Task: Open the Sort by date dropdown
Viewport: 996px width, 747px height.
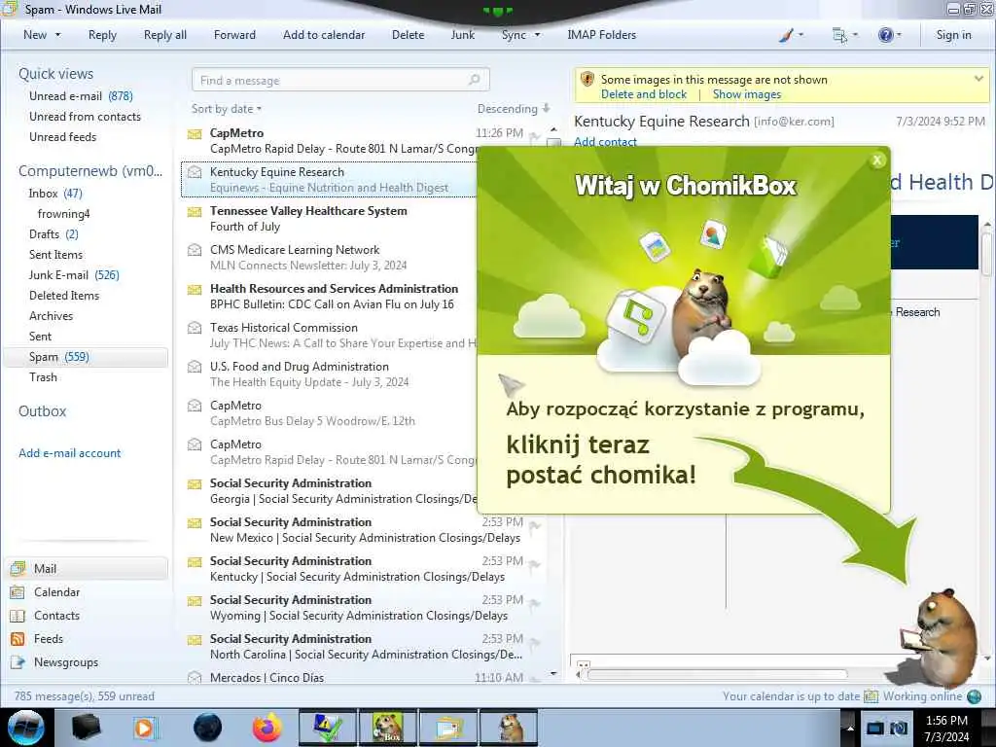Action: (226, 109)
